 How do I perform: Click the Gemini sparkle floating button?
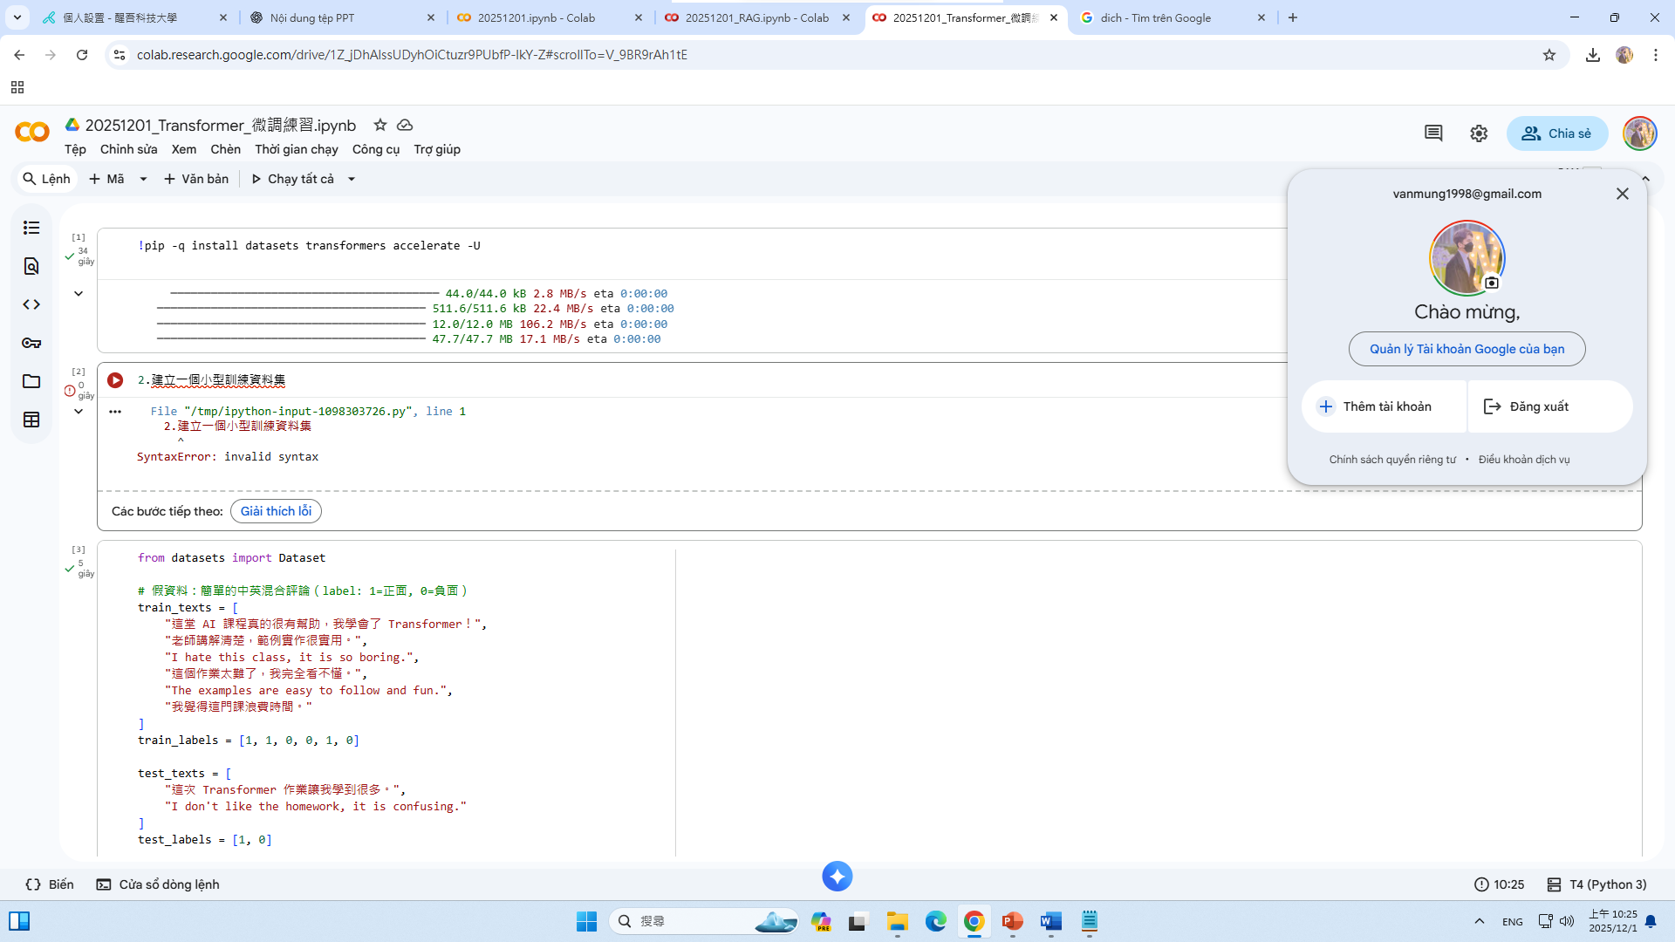pos(837,877)
